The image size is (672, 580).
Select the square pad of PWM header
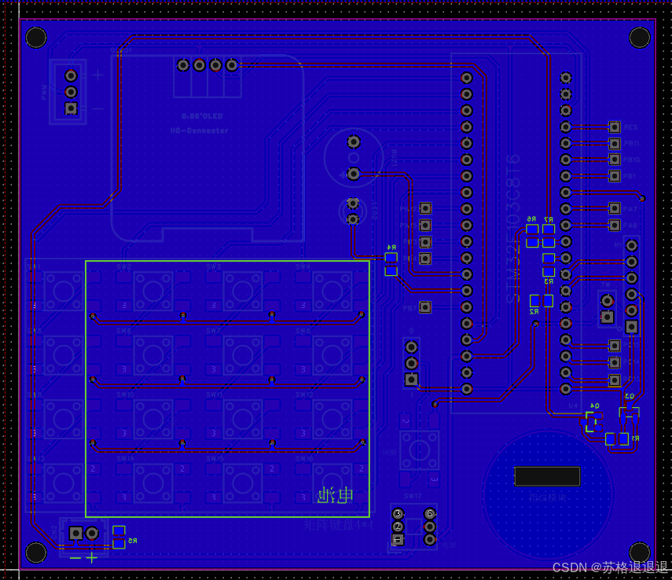tap(72, 108)
